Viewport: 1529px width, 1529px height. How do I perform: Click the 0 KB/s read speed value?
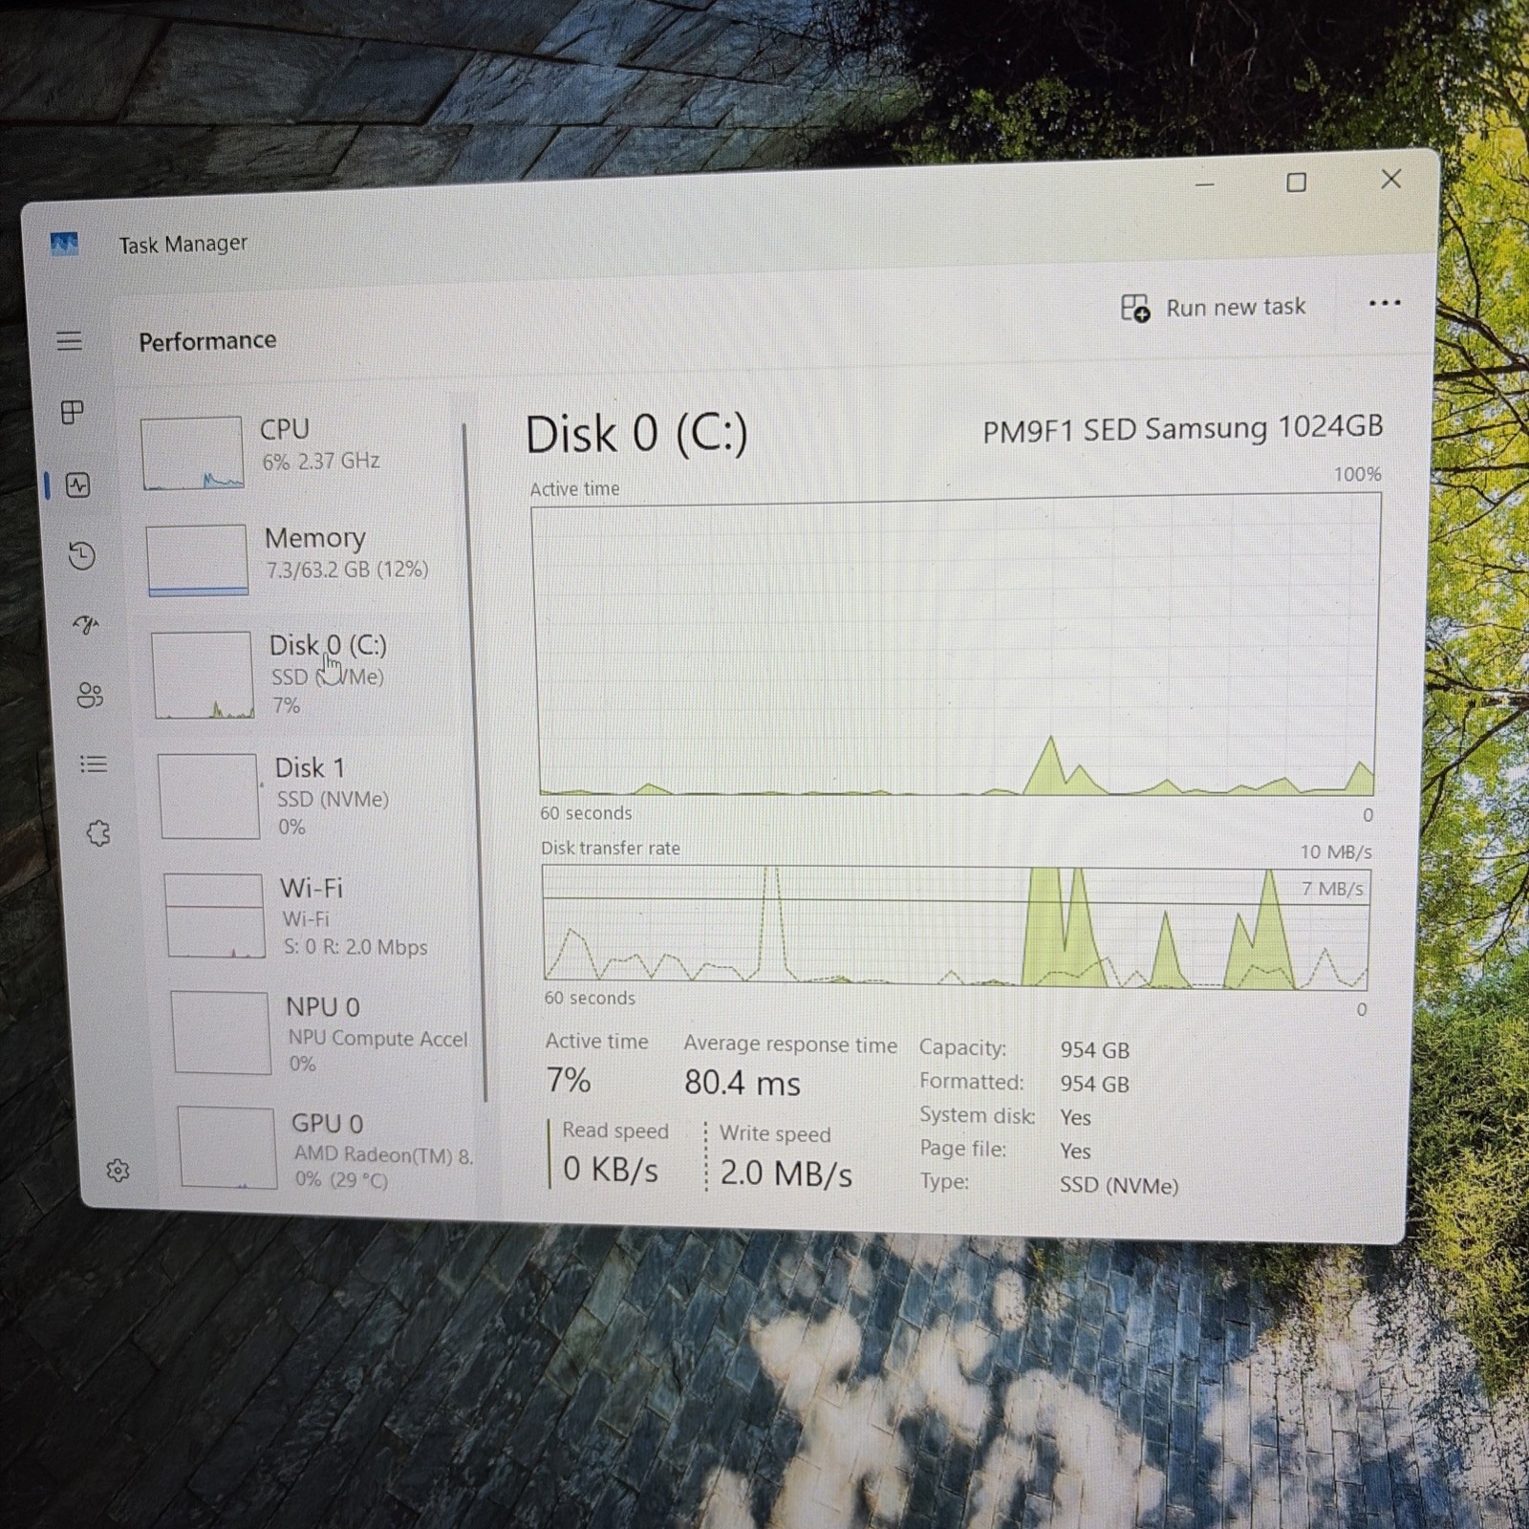click(611, 1169)
